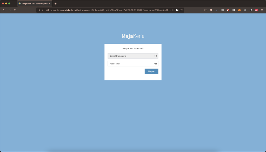Click the Simpan button
The image size is (266, 152).
coord(151,71)
